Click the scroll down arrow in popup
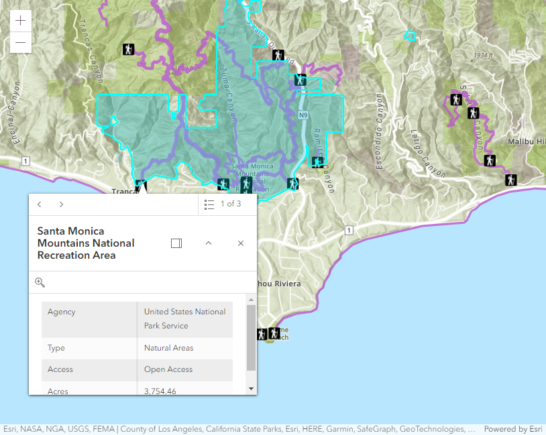Screen dimensions: 546x435 click(x=252, y=388)
